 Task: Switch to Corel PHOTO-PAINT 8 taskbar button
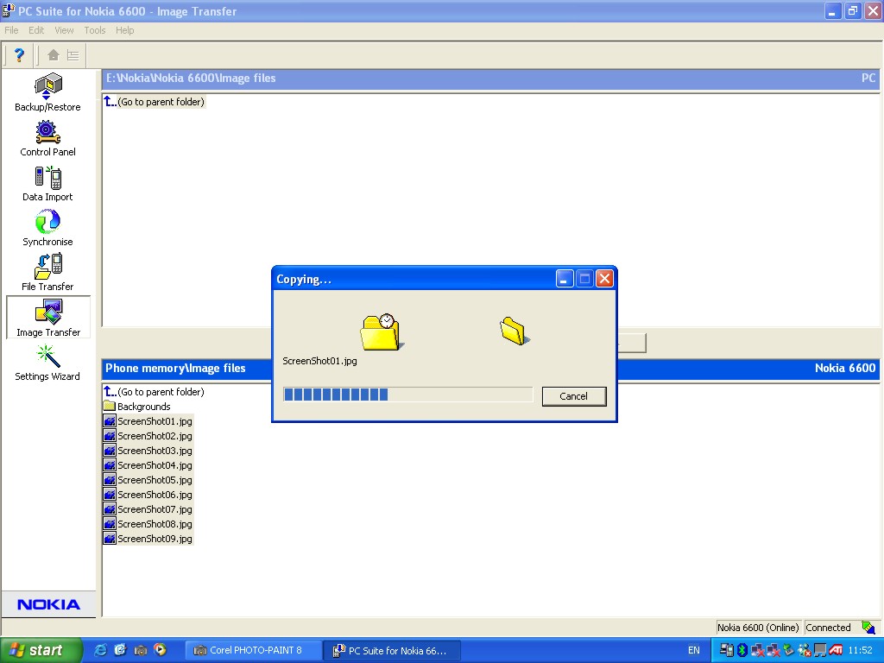coord(253,650)
